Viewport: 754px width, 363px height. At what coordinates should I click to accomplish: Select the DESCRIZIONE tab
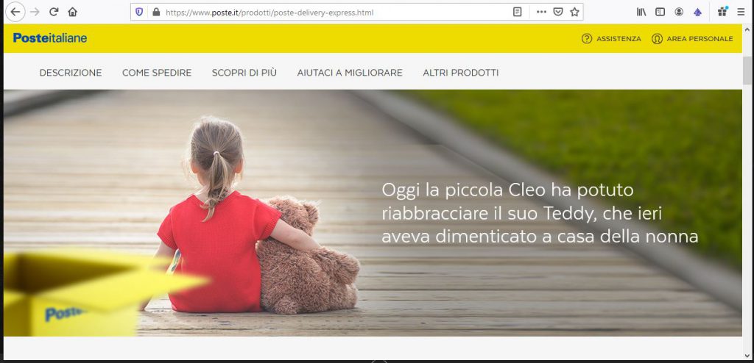coord(71,73)
